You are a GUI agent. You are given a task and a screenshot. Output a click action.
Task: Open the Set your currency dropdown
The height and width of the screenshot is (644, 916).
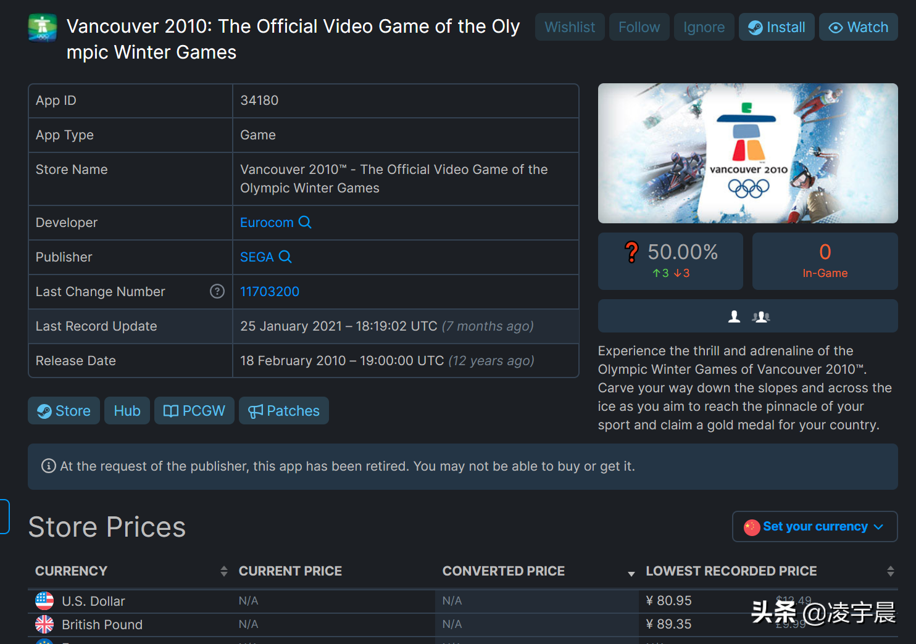[815, 527]
